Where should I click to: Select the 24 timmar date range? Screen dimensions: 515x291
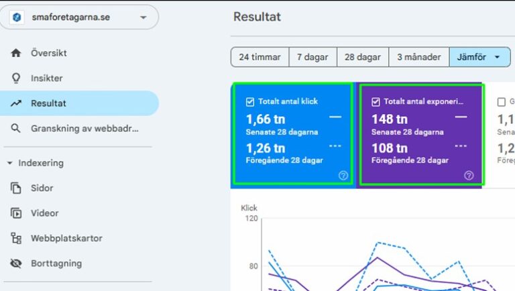(260, 57)
